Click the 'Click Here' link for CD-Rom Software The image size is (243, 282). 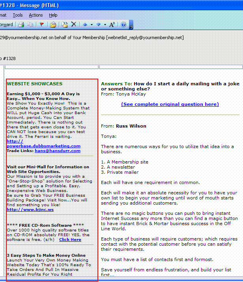coord(70,240)
